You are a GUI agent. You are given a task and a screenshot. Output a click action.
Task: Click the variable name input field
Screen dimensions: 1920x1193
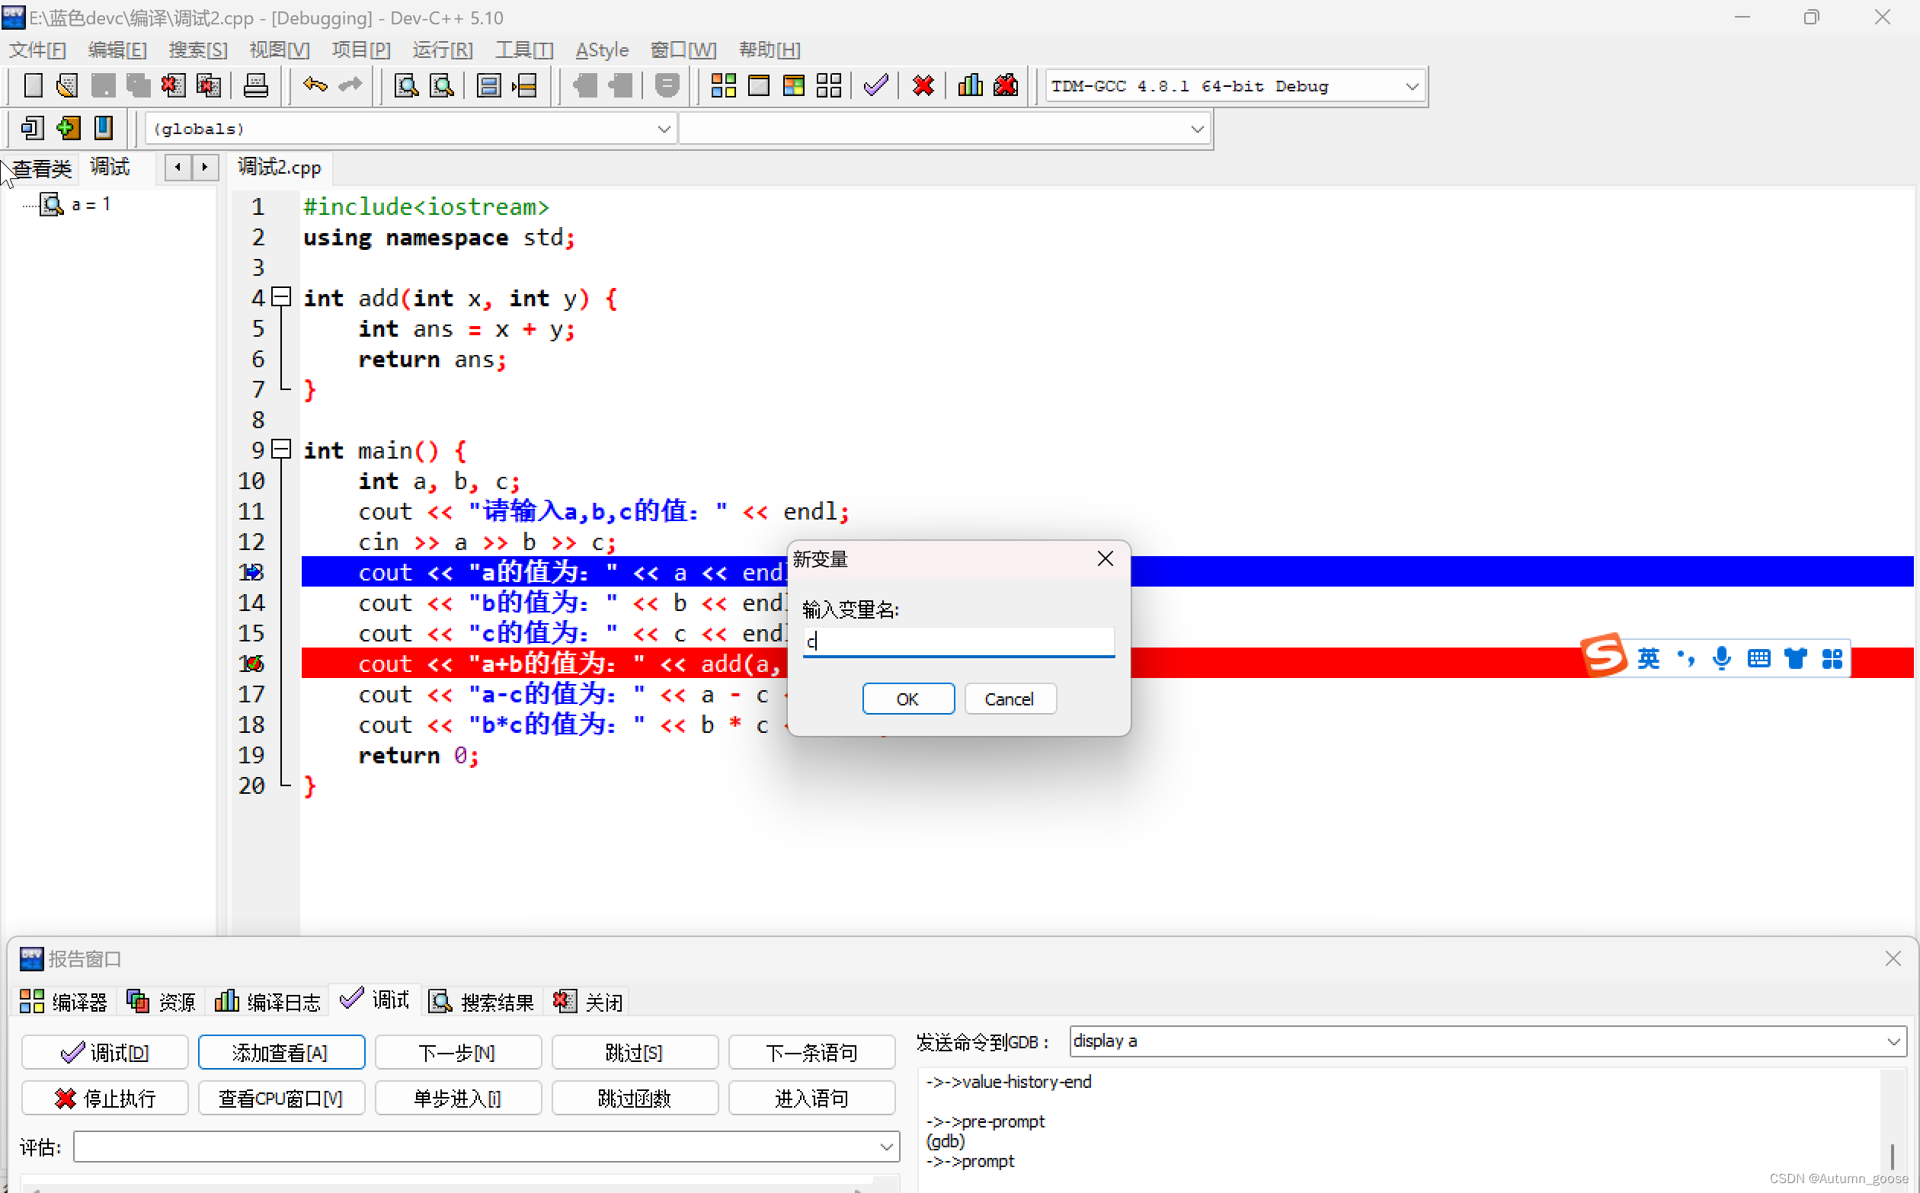tap(958, 641)
